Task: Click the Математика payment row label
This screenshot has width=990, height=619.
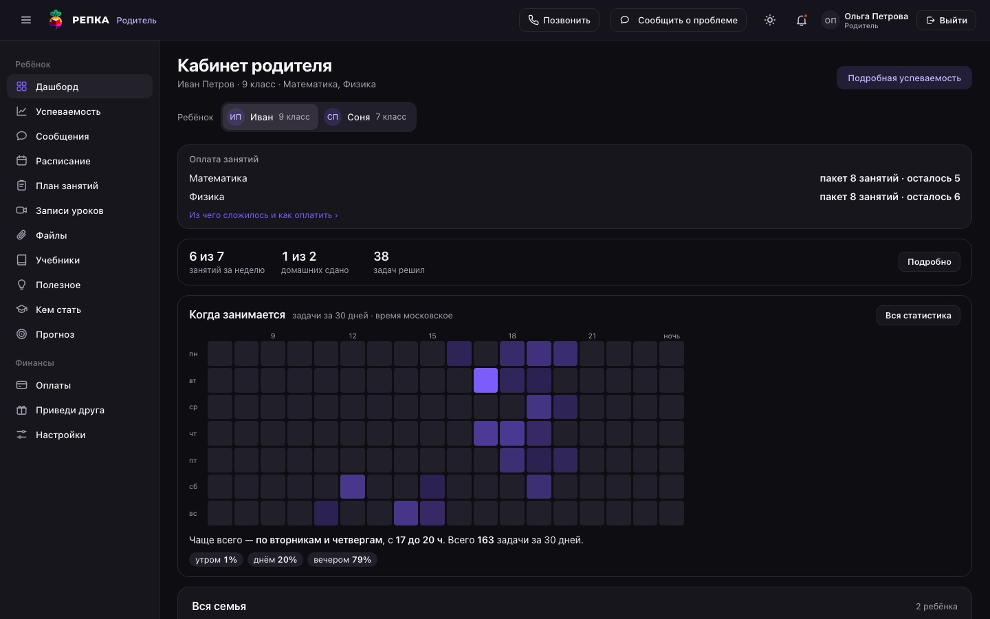Action: pos(218,178)
